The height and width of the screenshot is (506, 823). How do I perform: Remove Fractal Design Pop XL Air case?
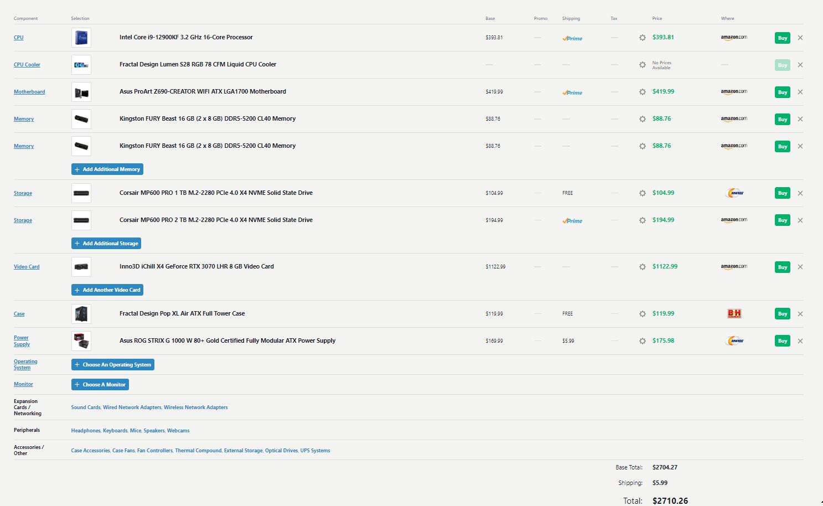coord(800,314)
